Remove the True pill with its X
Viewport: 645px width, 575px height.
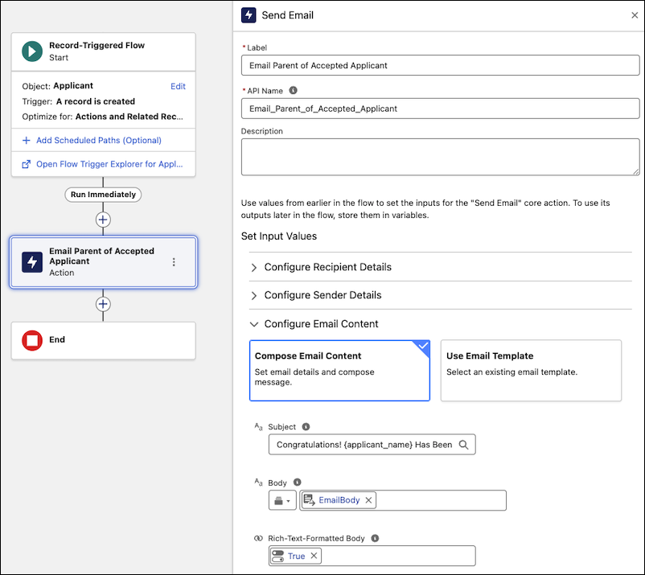314,556
